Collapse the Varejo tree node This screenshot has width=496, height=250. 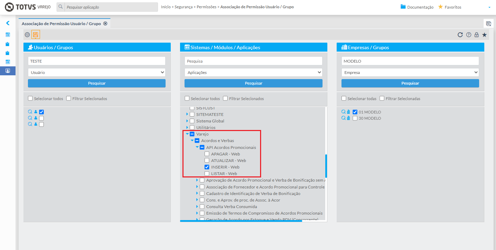coord(187,134)
